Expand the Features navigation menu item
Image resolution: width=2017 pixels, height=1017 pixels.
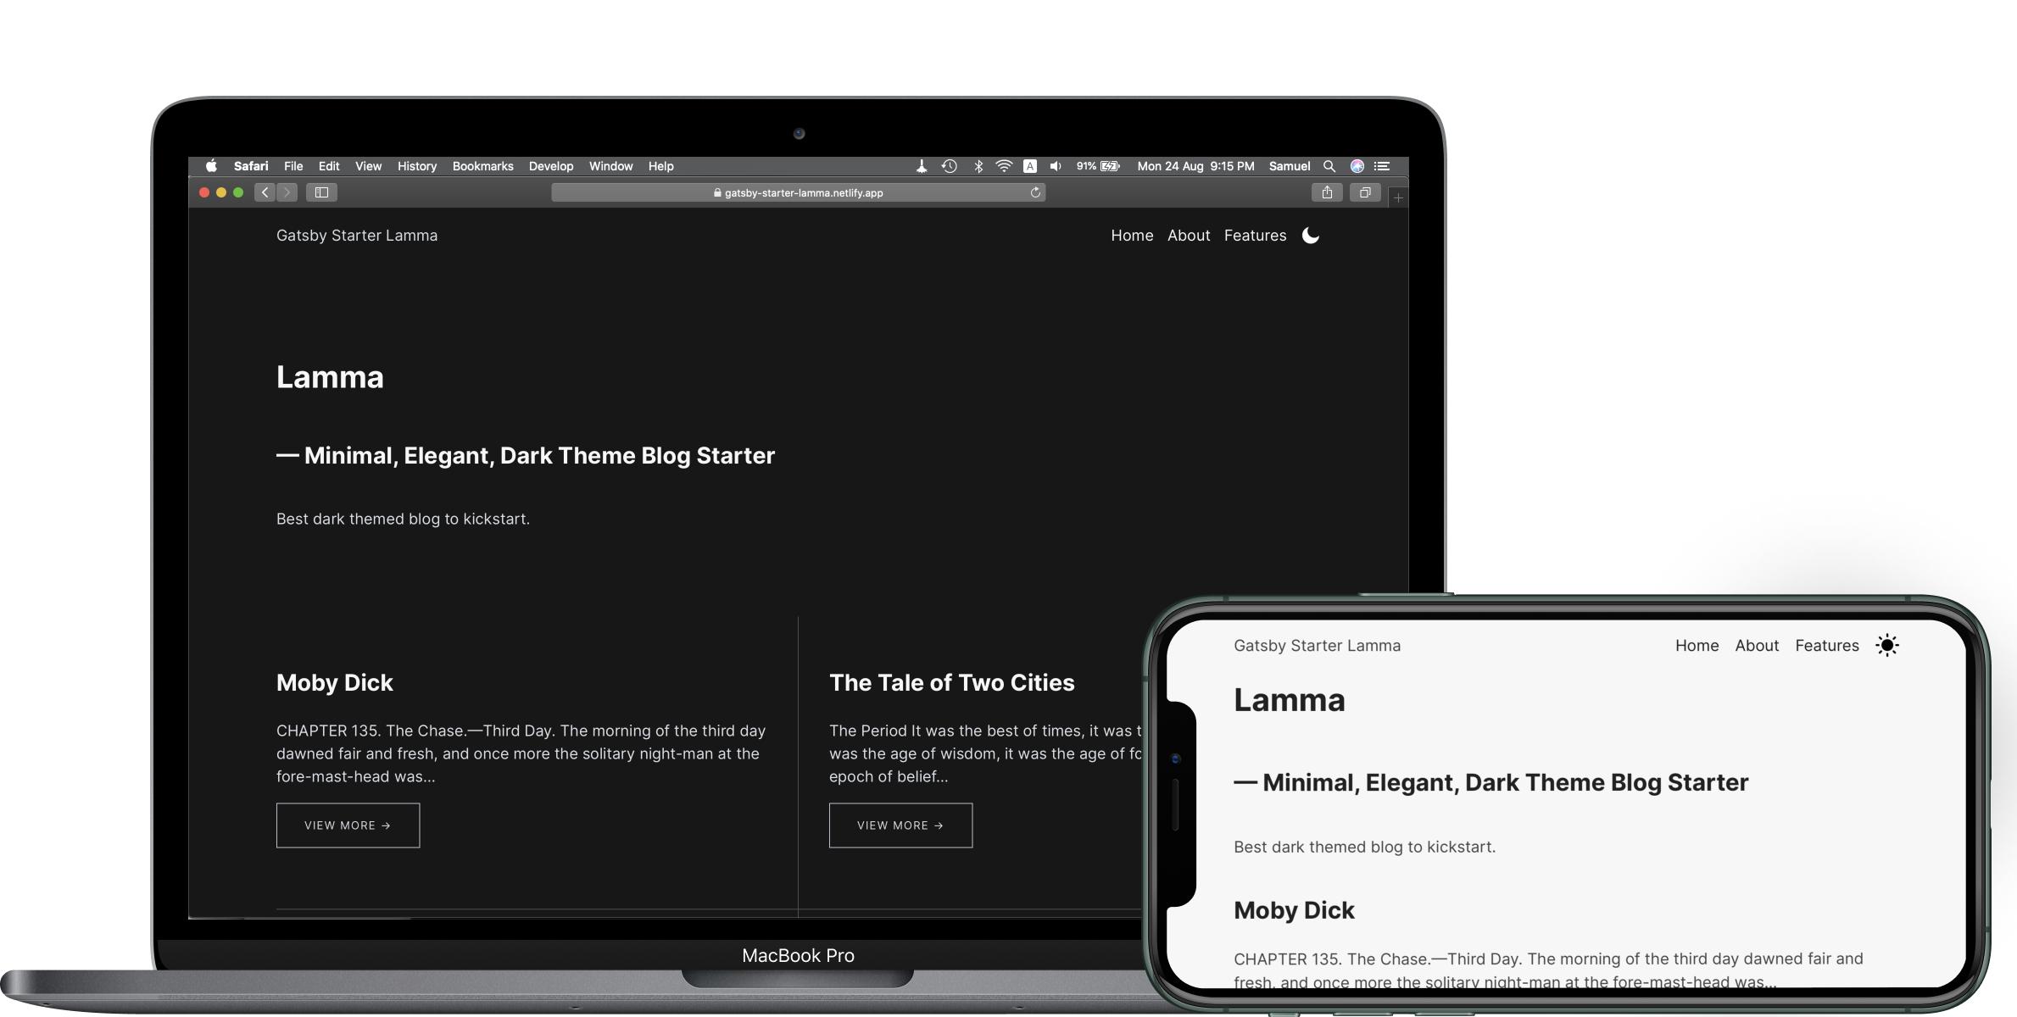click(x=1256, y=234)
